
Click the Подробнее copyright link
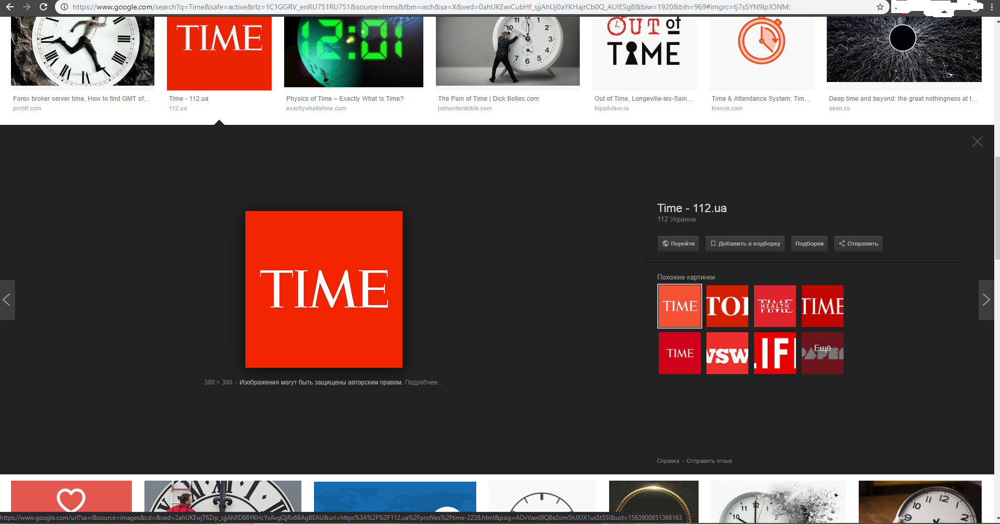423,382
